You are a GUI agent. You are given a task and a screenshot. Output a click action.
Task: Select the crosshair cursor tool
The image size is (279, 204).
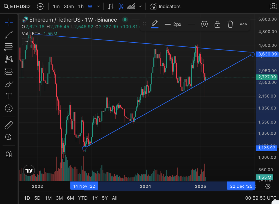tap(9, 22)
